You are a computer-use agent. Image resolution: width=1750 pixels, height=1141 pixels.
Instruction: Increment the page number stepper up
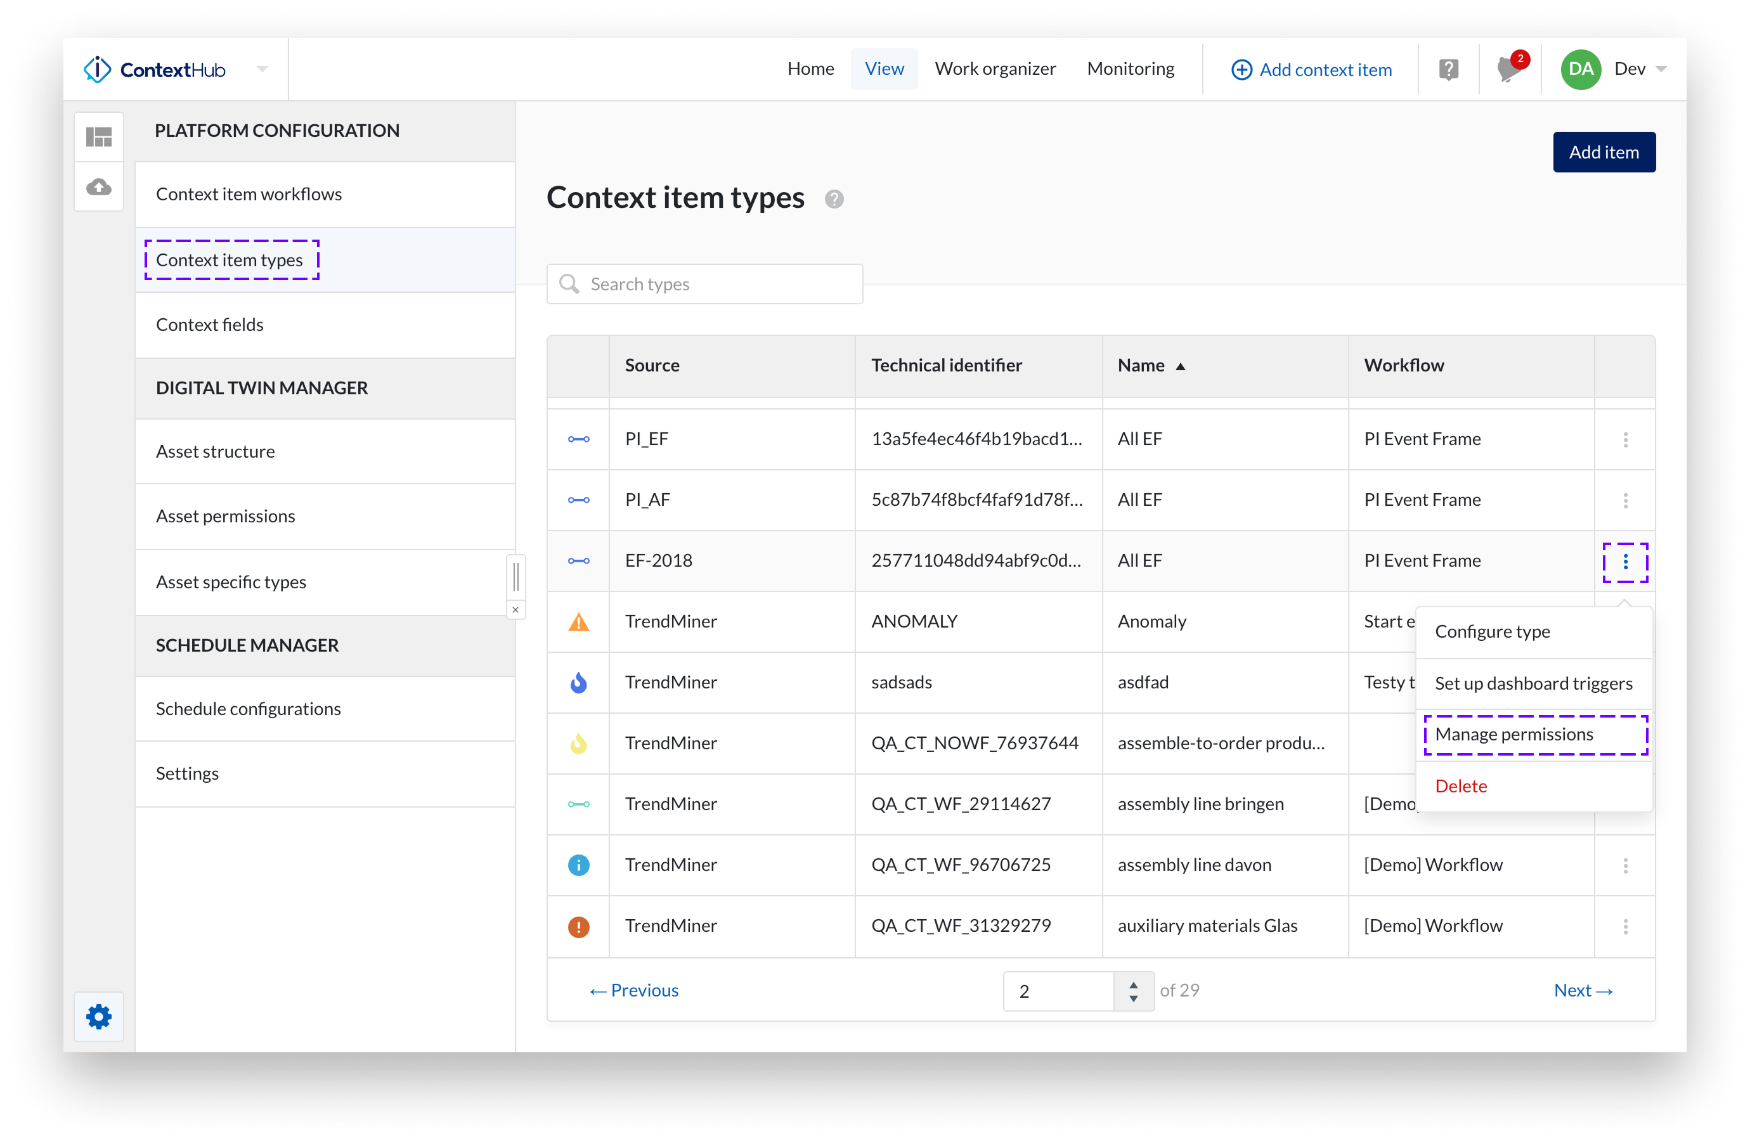click(x=1133, y=984)
